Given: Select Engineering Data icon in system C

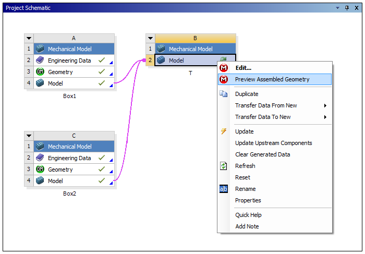Looking at the screenshot, I should coord(40,158).
